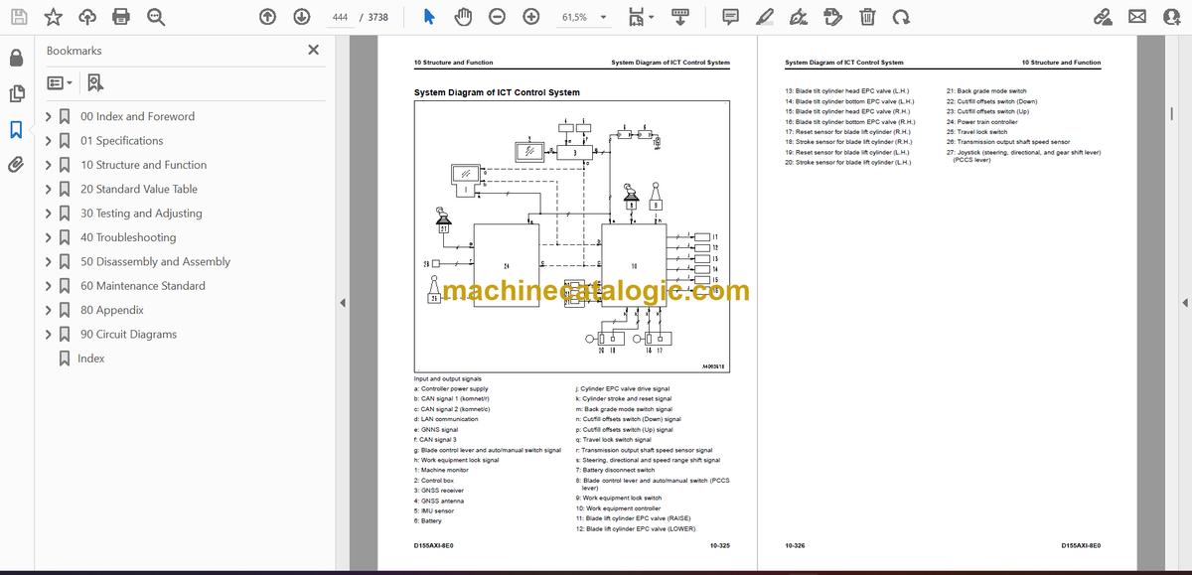Viewport: 1192px width, 575px height.
Task: Toggle the page thumbnails panel icon
Action: click(x=16, y=93)
